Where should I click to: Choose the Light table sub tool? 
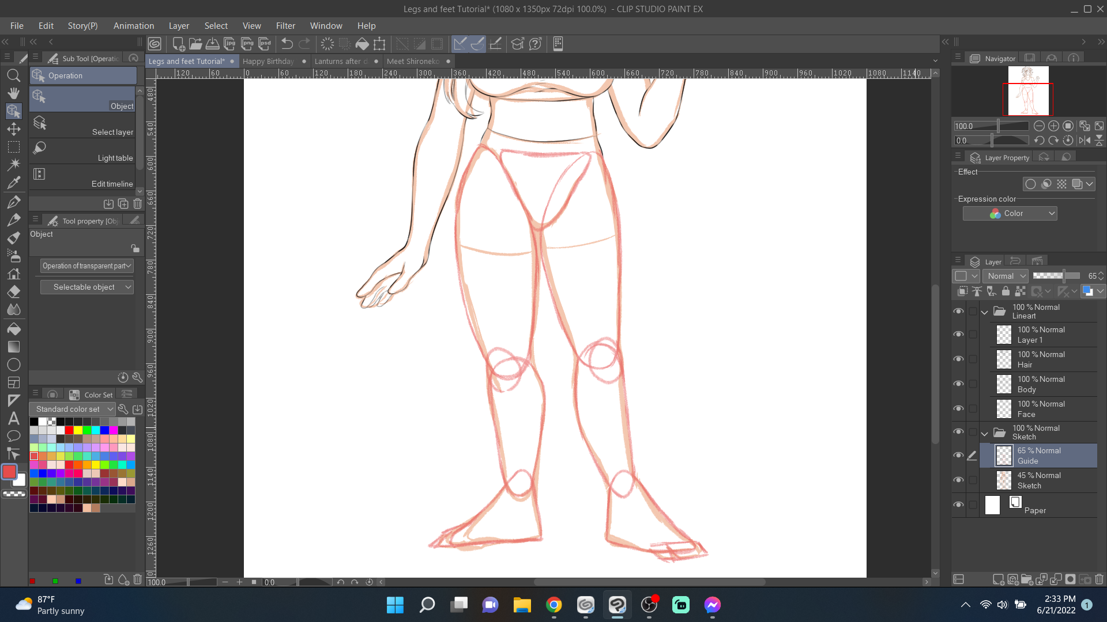pos(84,151)
